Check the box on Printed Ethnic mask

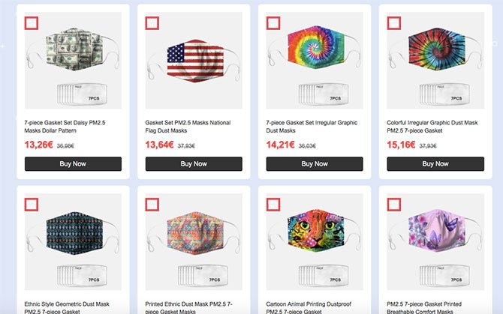(152, 204)
